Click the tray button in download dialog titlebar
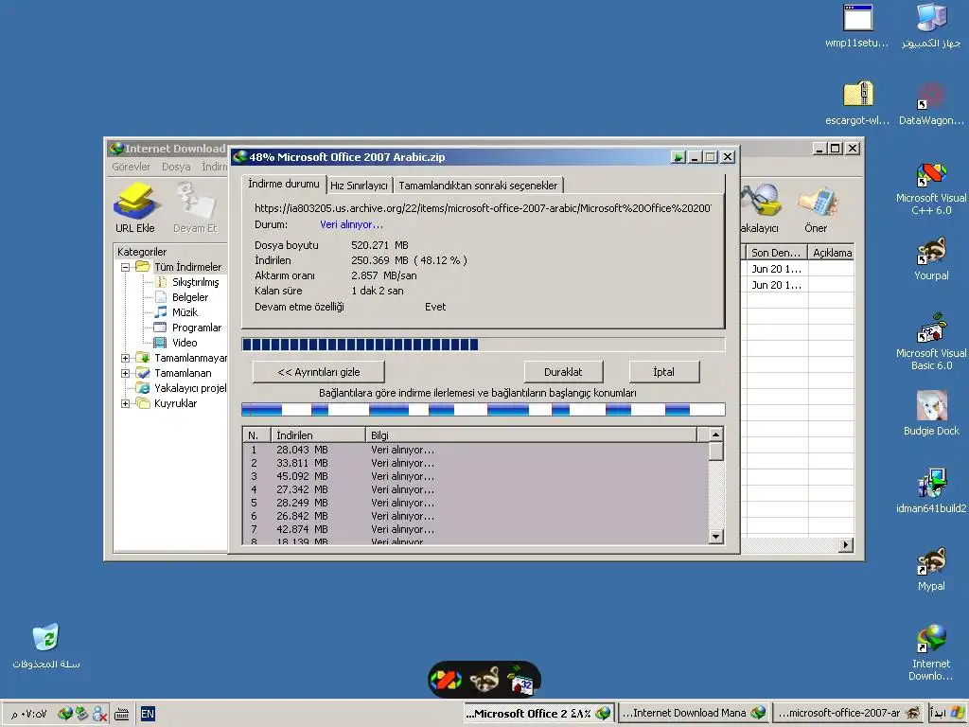The width and height of the screenshot is (969, 727). pos(678,157)
